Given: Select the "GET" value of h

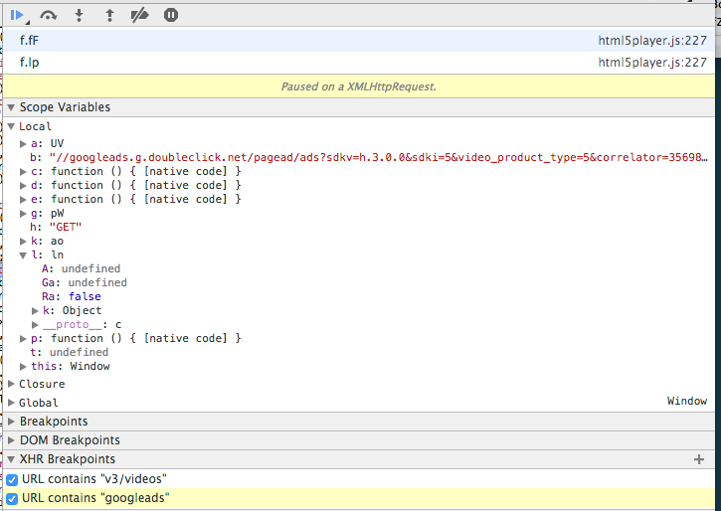Looking at the screenshot, I should click(66, 227).
